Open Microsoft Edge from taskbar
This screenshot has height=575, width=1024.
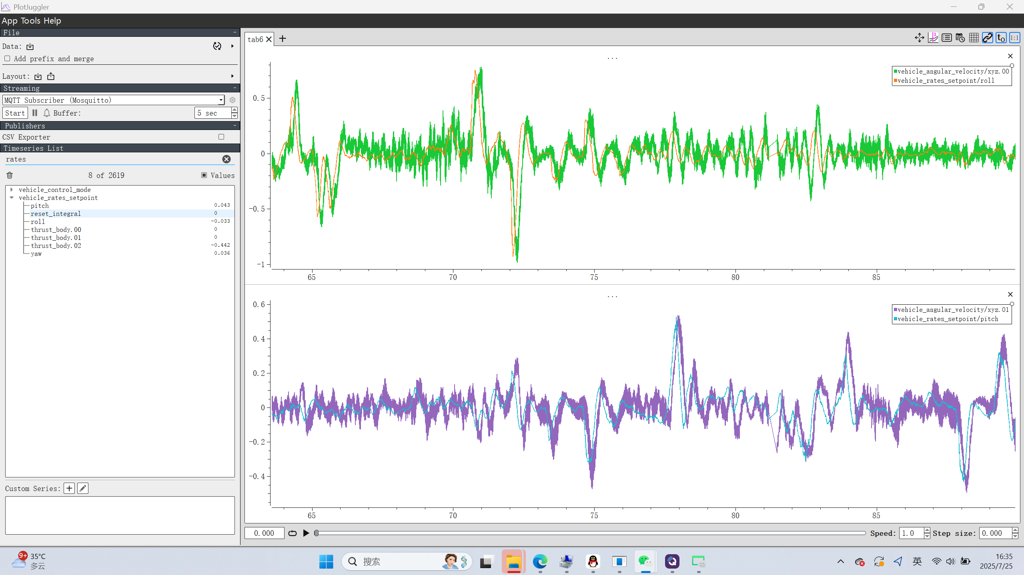pyautogui.click(x=540, y=561)
